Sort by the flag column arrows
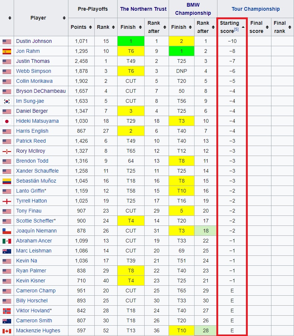Screen dimensions: 294x336 point(10,18)
